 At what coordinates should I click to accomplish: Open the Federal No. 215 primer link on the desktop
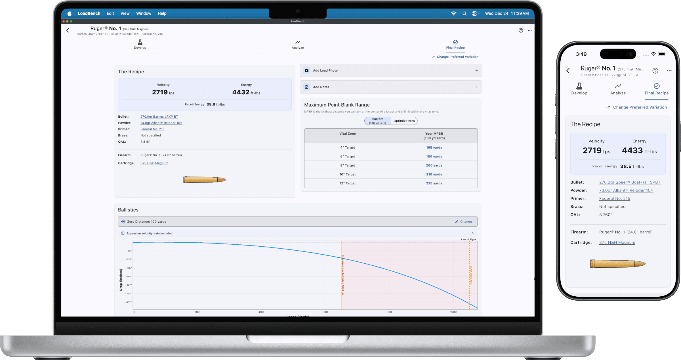152,129
